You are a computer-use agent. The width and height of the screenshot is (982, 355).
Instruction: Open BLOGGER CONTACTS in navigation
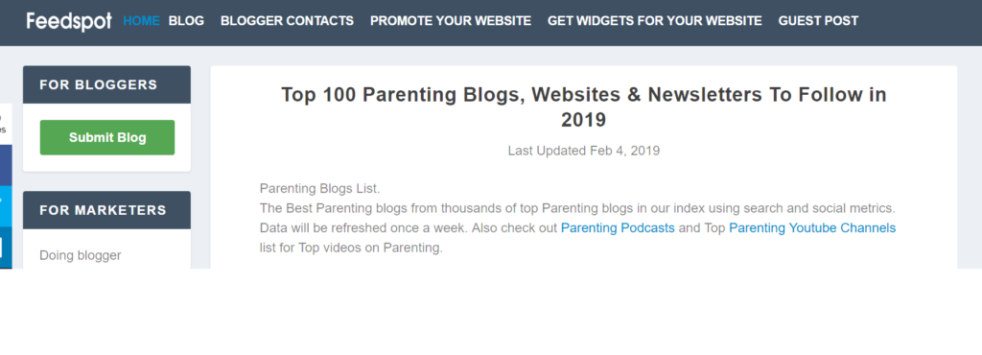pyautogui.click(x=287, y=21)
